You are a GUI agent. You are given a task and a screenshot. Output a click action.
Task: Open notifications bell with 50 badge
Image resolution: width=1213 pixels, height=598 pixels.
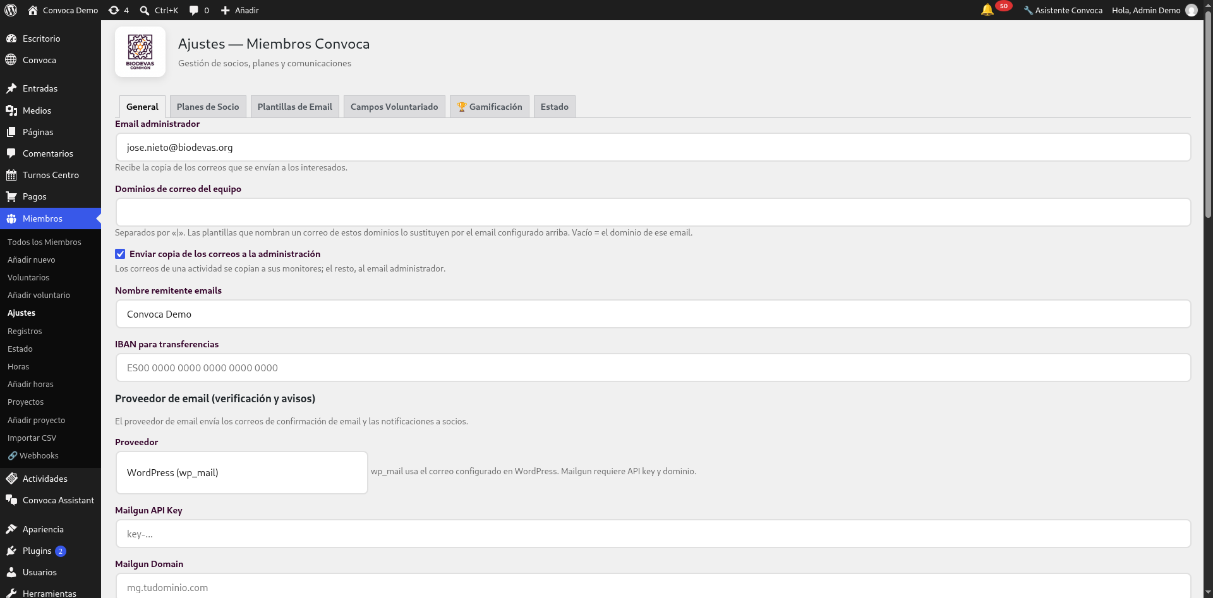996,9
